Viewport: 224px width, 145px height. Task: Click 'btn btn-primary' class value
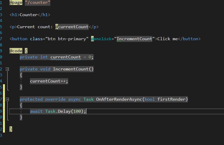pyautogui.click(x=67, y=39)
